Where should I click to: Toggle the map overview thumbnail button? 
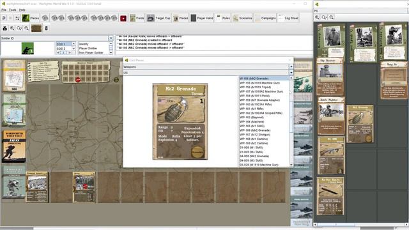click(x=36, y=28)
